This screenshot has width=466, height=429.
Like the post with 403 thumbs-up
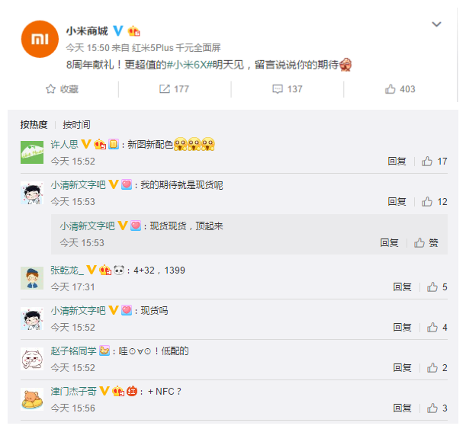pos(390,89)
